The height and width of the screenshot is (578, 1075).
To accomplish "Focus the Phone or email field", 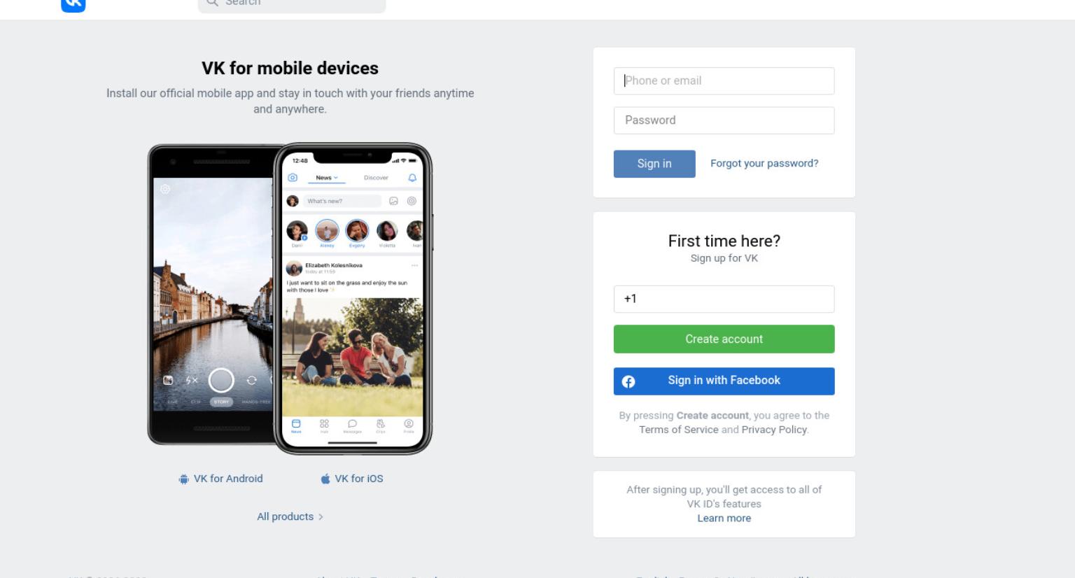I will pyautogui.click(x=724, y=81).
